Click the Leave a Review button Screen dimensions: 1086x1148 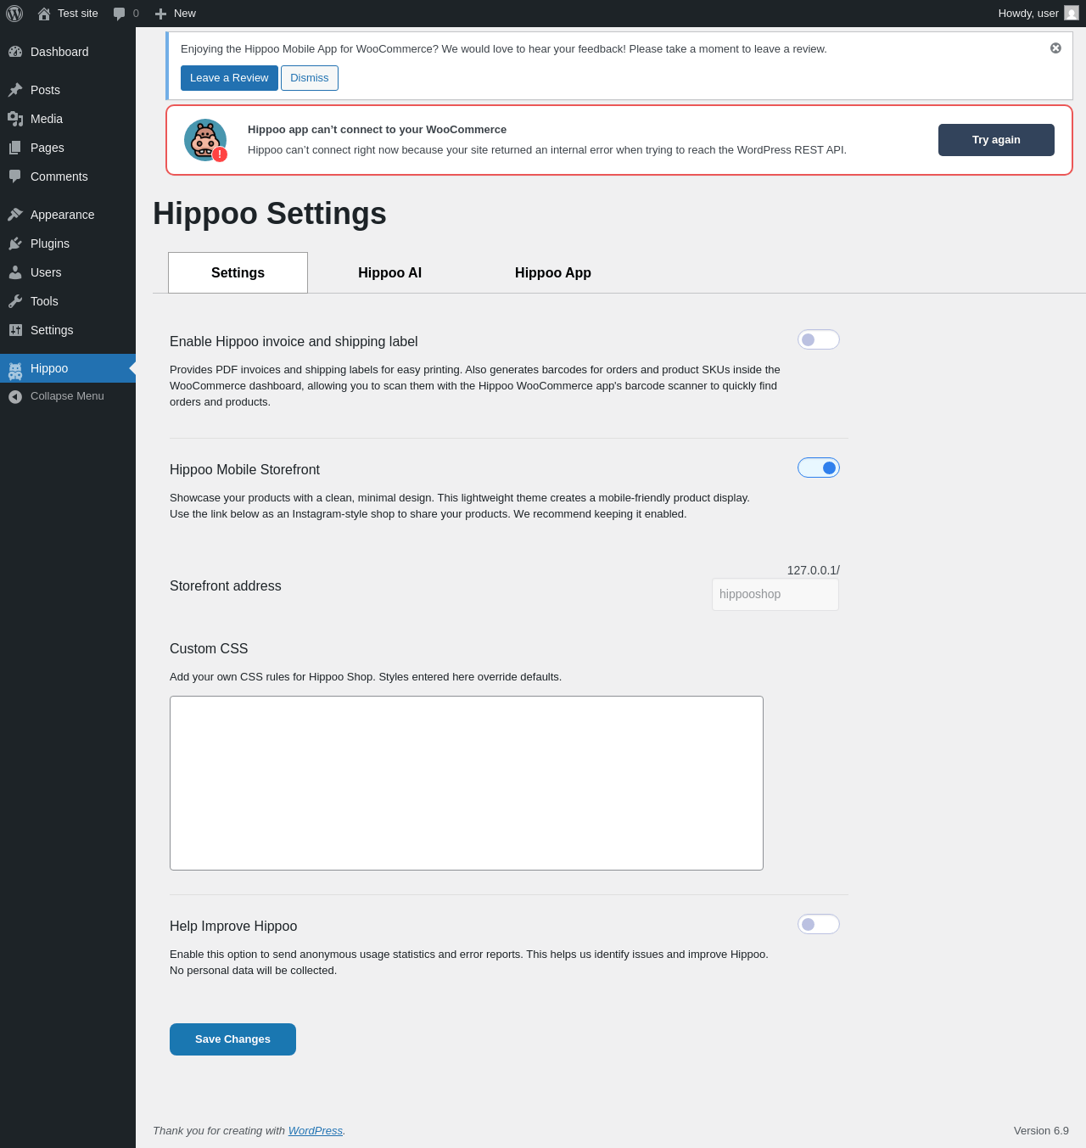229,78
